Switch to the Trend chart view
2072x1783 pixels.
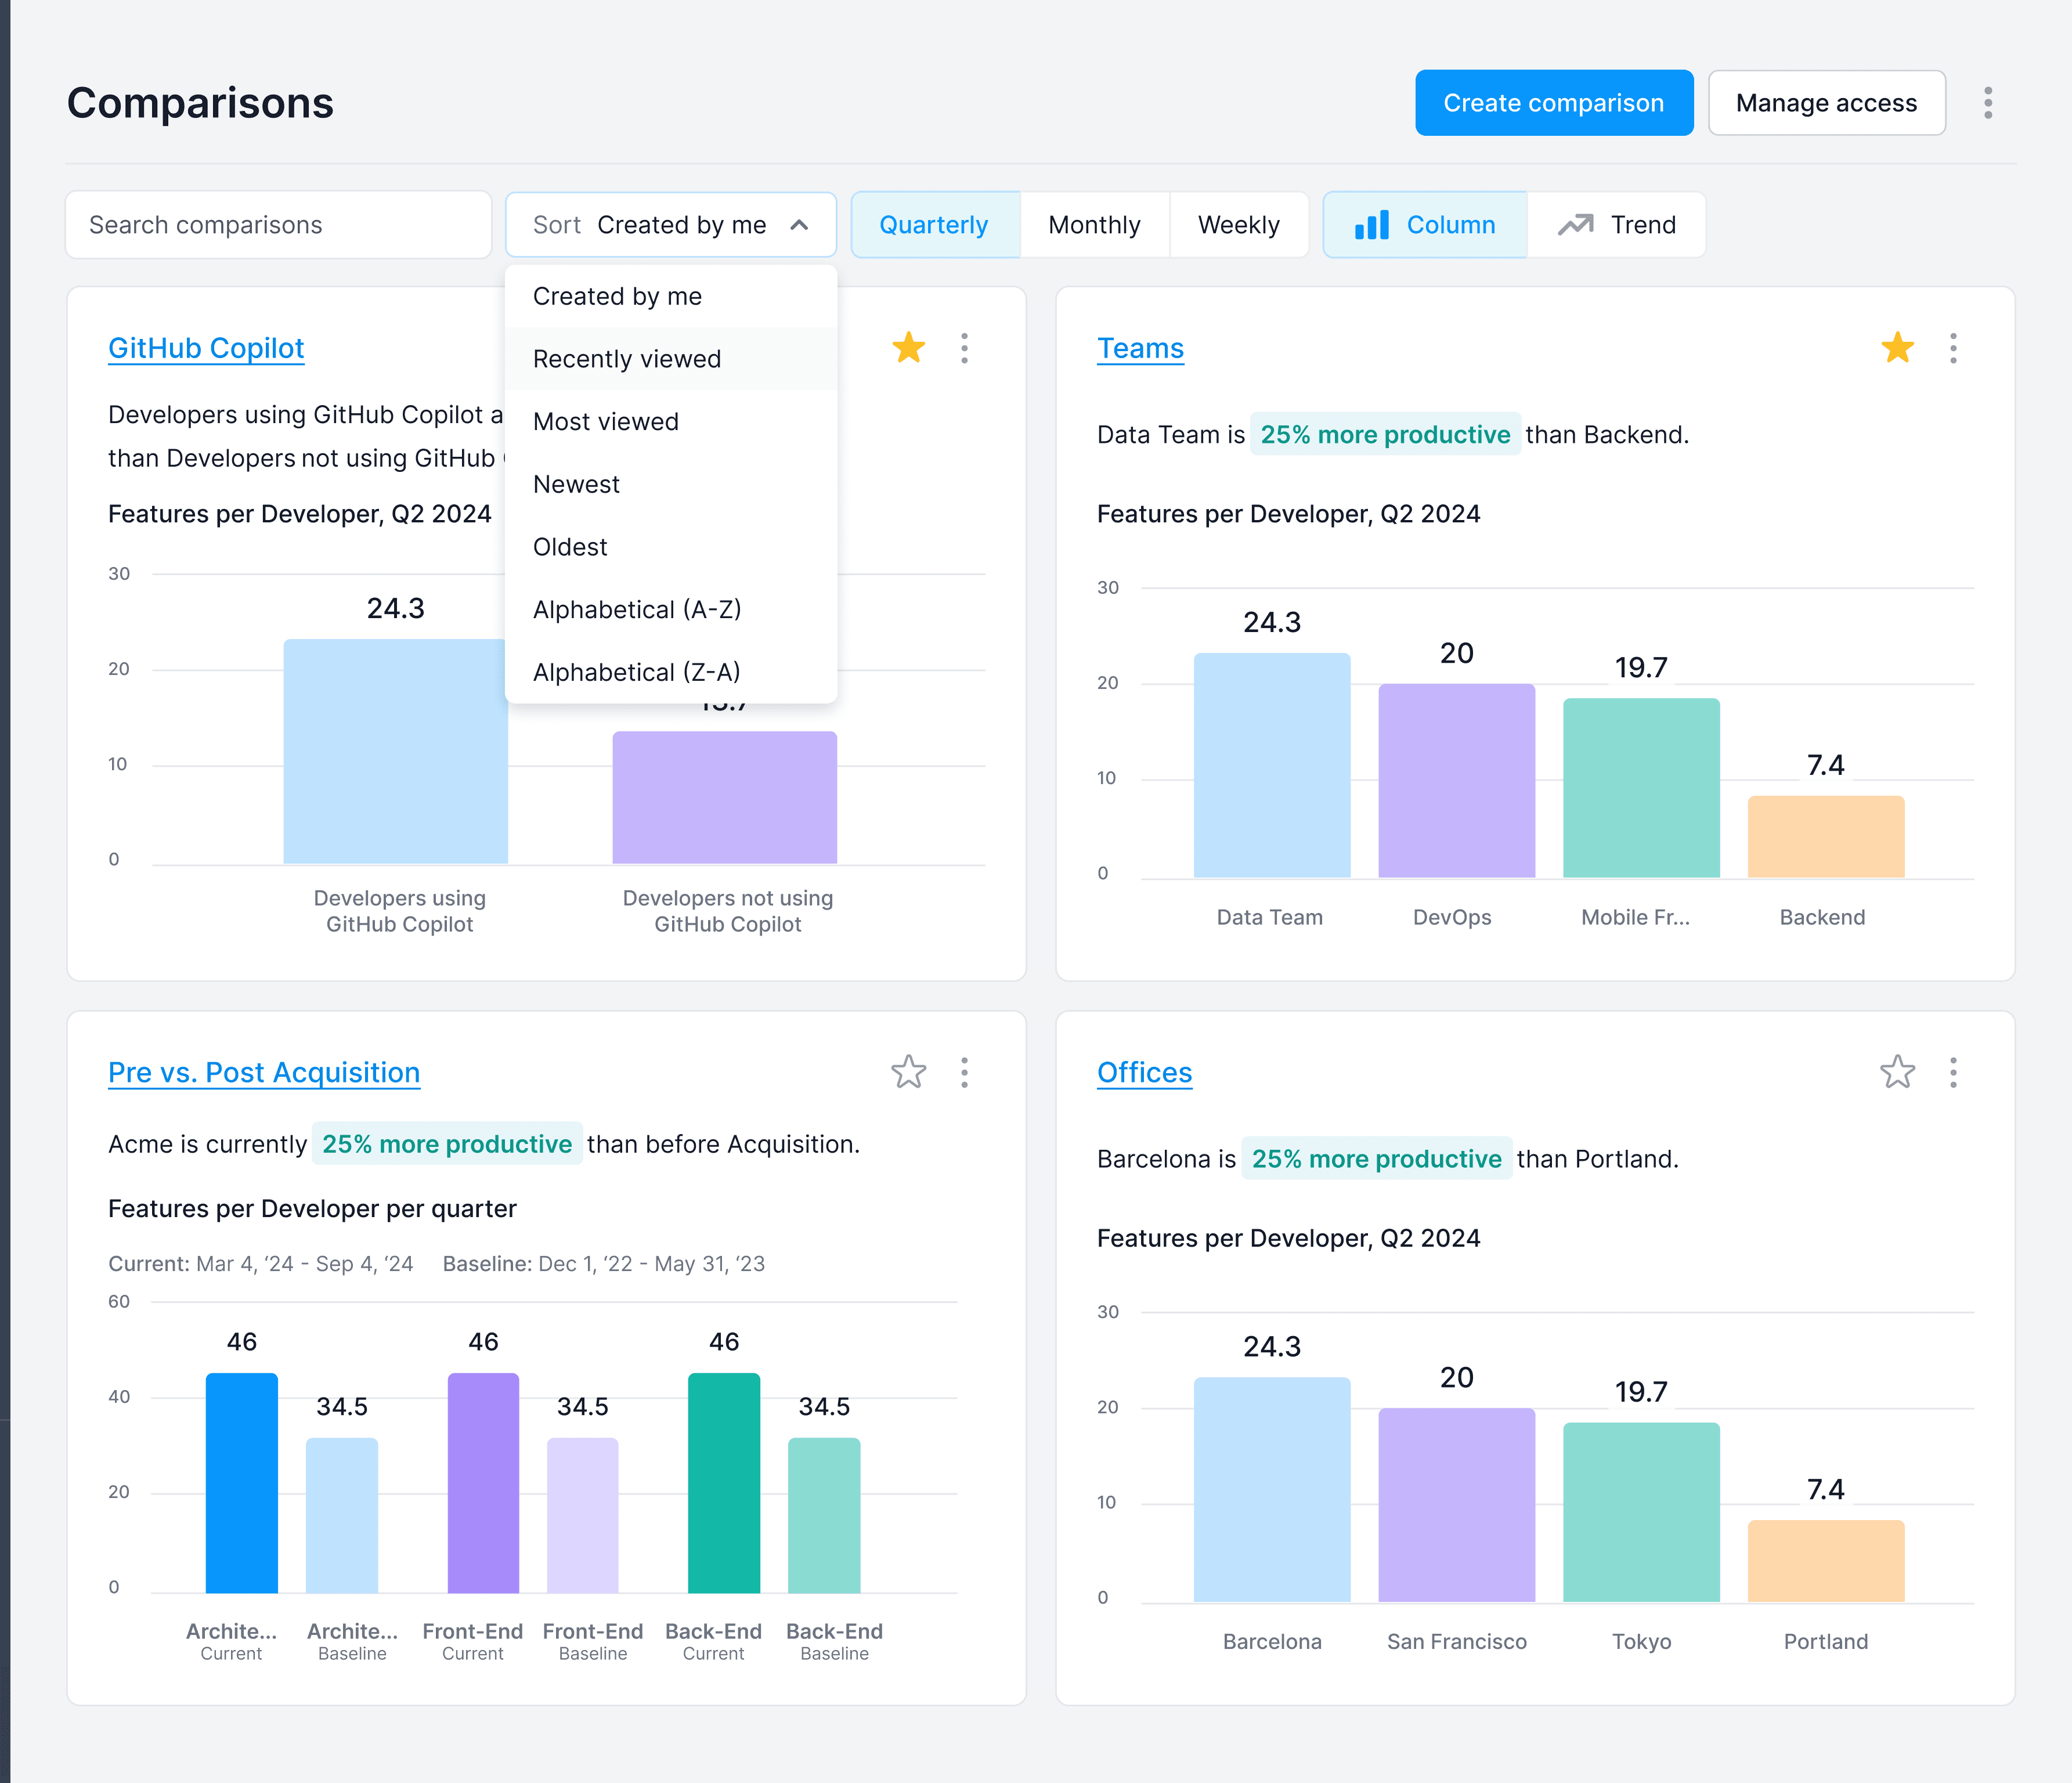pyautogui.click(x=1616, y=224)
